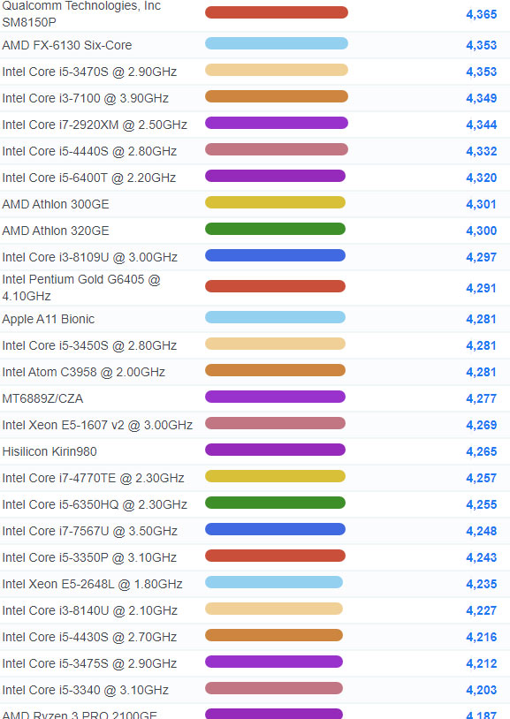The image size is (510, 719).
Task: Click score 4,269 value
Action: click(482, 425)
